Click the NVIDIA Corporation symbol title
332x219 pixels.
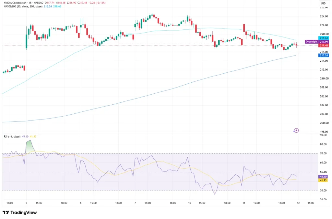(x=15, y=3)
